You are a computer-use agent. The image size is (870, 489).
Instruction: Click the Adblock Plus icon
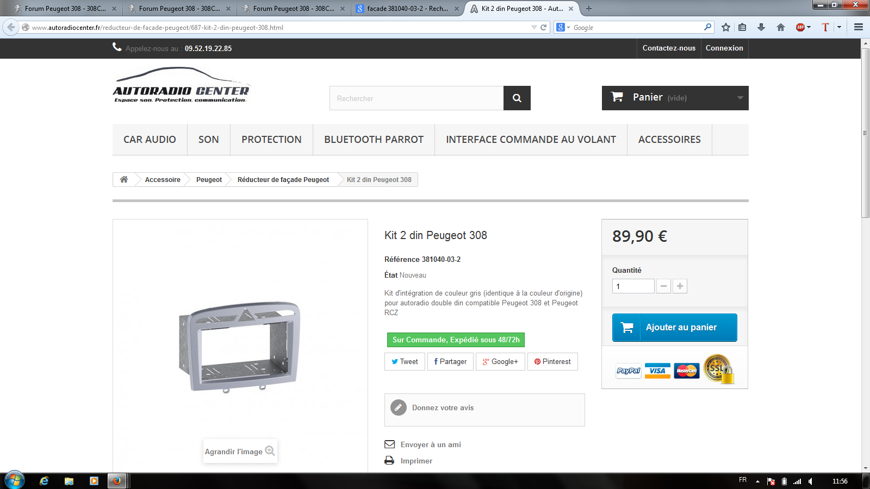[x=800, y=27]
